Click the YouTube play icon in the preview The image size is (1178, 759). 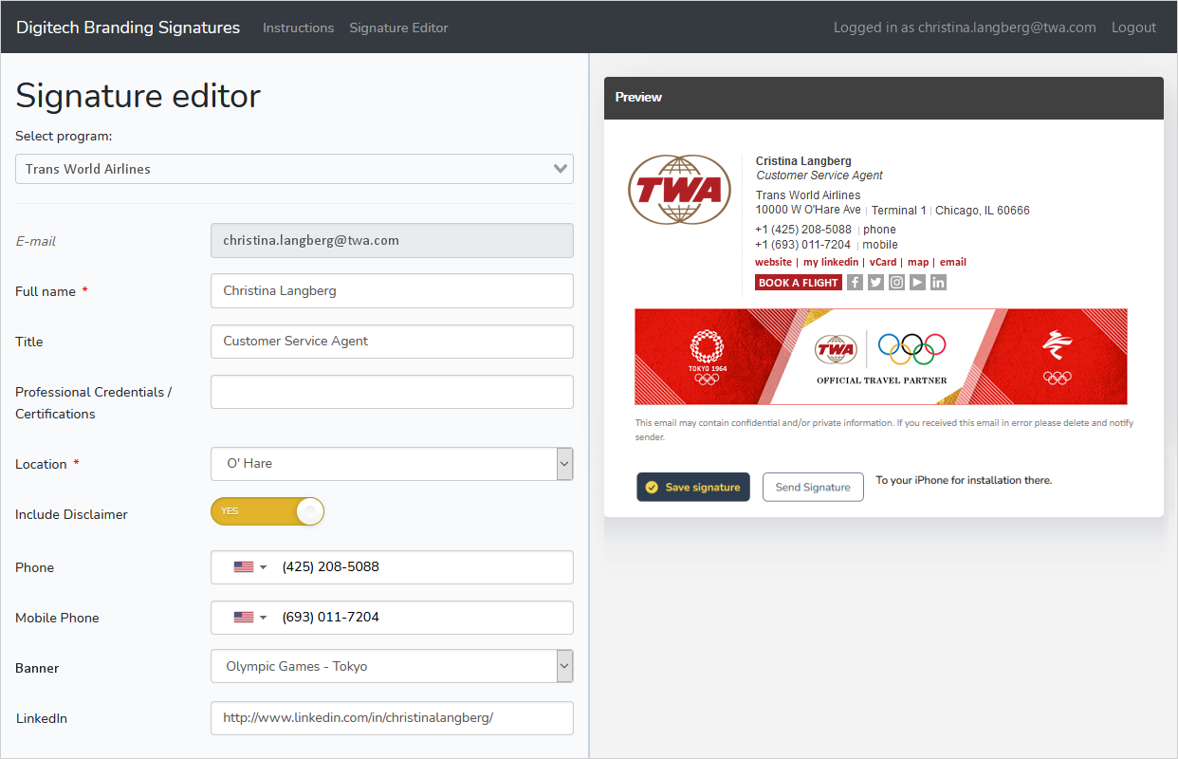pyautogui.click(x=917, y=282)
